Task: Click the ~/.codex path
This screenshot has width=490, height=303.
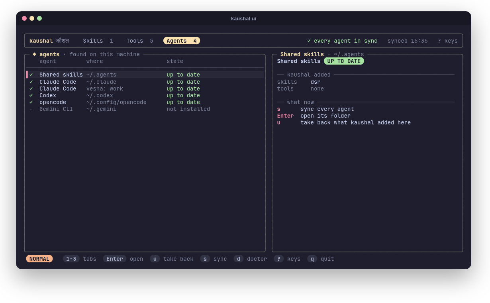Action: coord(100,95)
